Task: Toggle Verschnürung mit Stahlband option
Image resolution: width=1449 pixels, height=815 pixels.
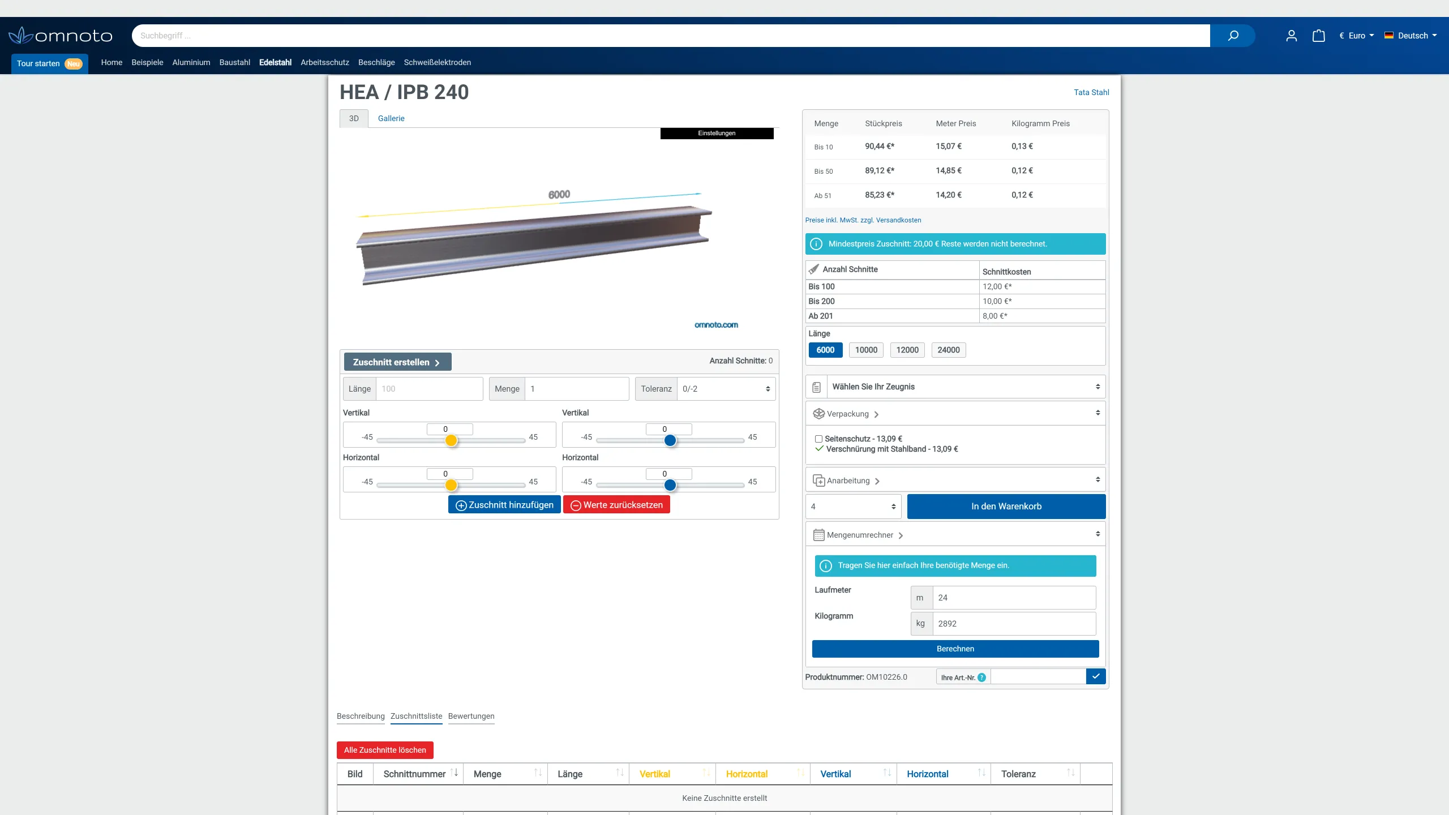Action: pos(886,449)
